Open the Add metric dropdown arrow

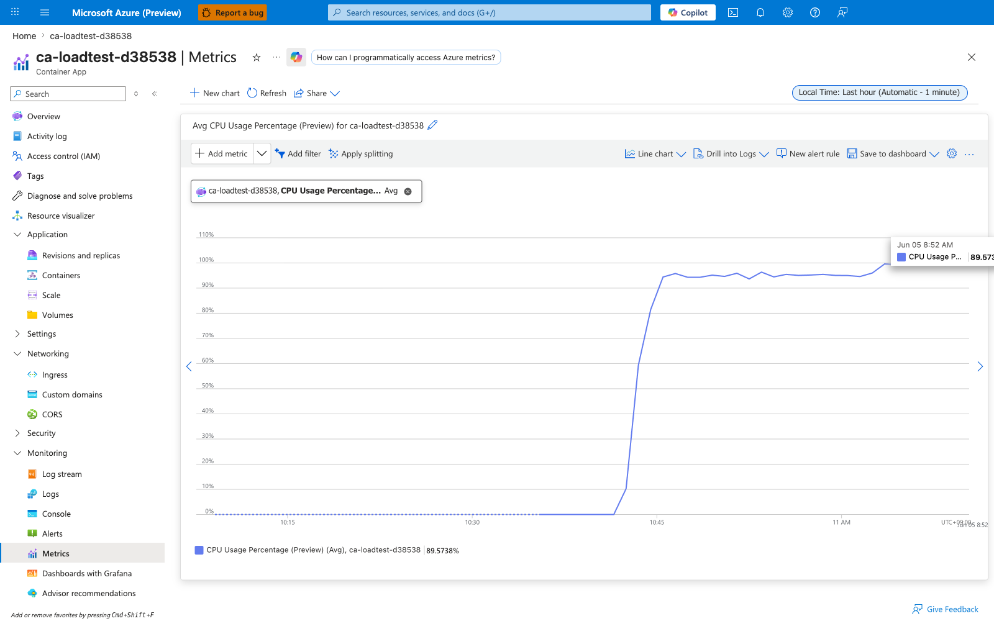click(262, 153)
